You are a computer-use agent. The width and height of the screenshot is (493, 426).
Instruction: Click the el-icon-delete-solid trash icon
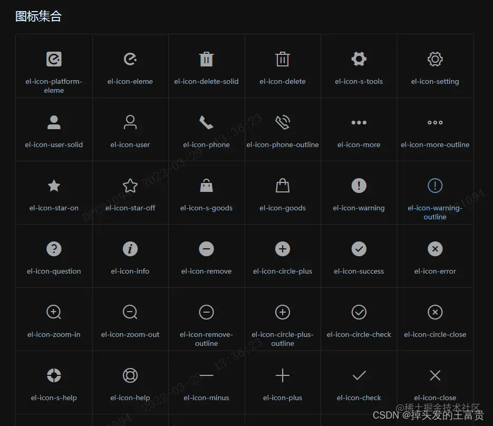coord(206,59)
